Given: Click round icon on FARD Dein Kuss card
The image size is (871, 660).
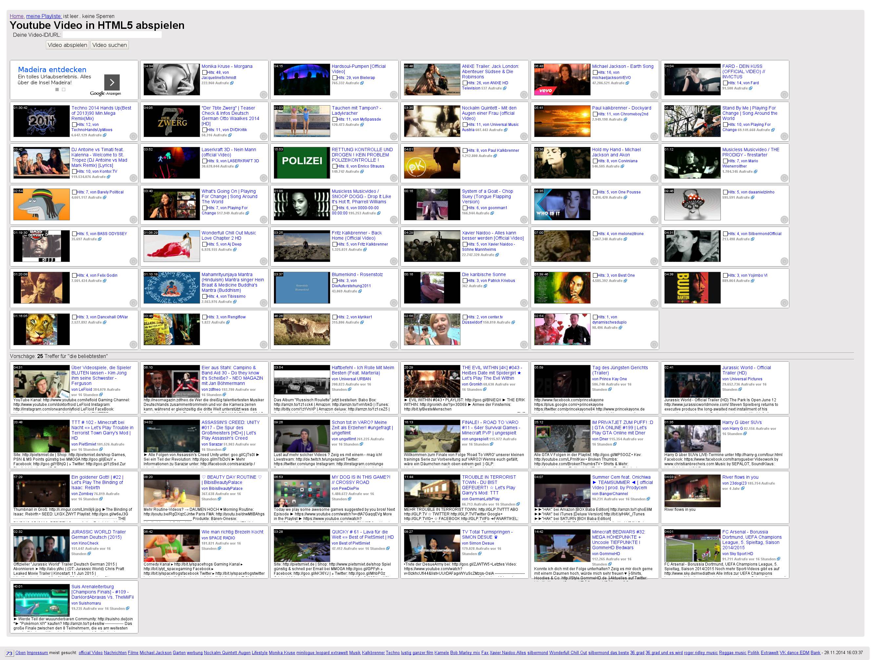Looking at the screenshot, I should [x=784, y=95].
